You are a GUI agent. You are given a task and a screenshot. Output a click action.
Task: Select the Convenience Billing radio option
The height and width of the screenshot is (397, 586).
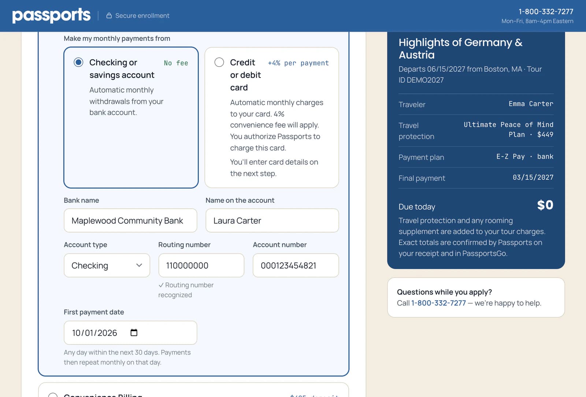point(53,395)
